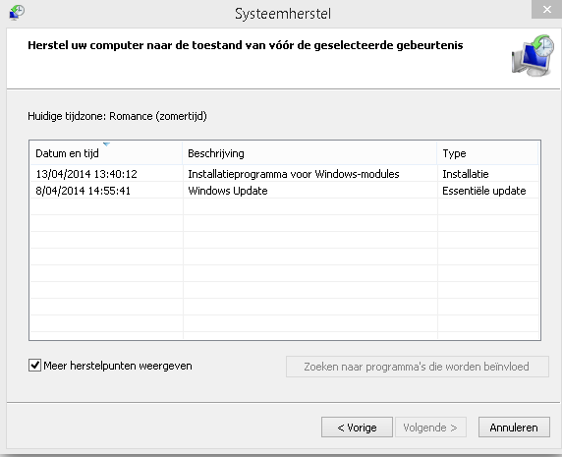Click empty area of the restore points list
Image resolution: width=562 pixels, height=457 pixels.
pos(285,269)
